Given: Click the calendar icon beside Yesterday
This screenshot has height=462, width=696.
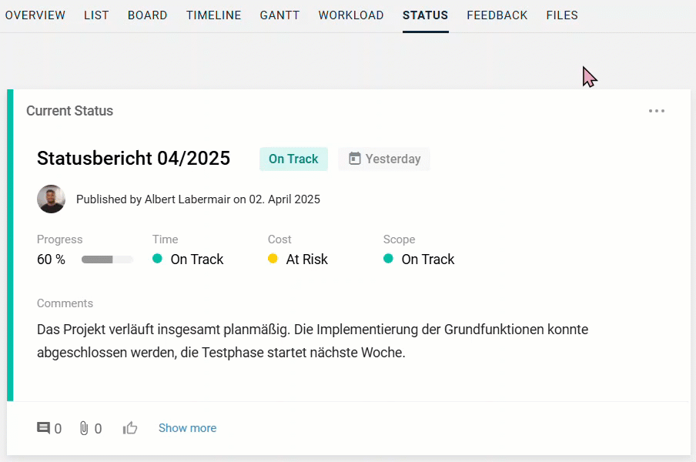Looking at the screenshot, I should pos(355,159).
